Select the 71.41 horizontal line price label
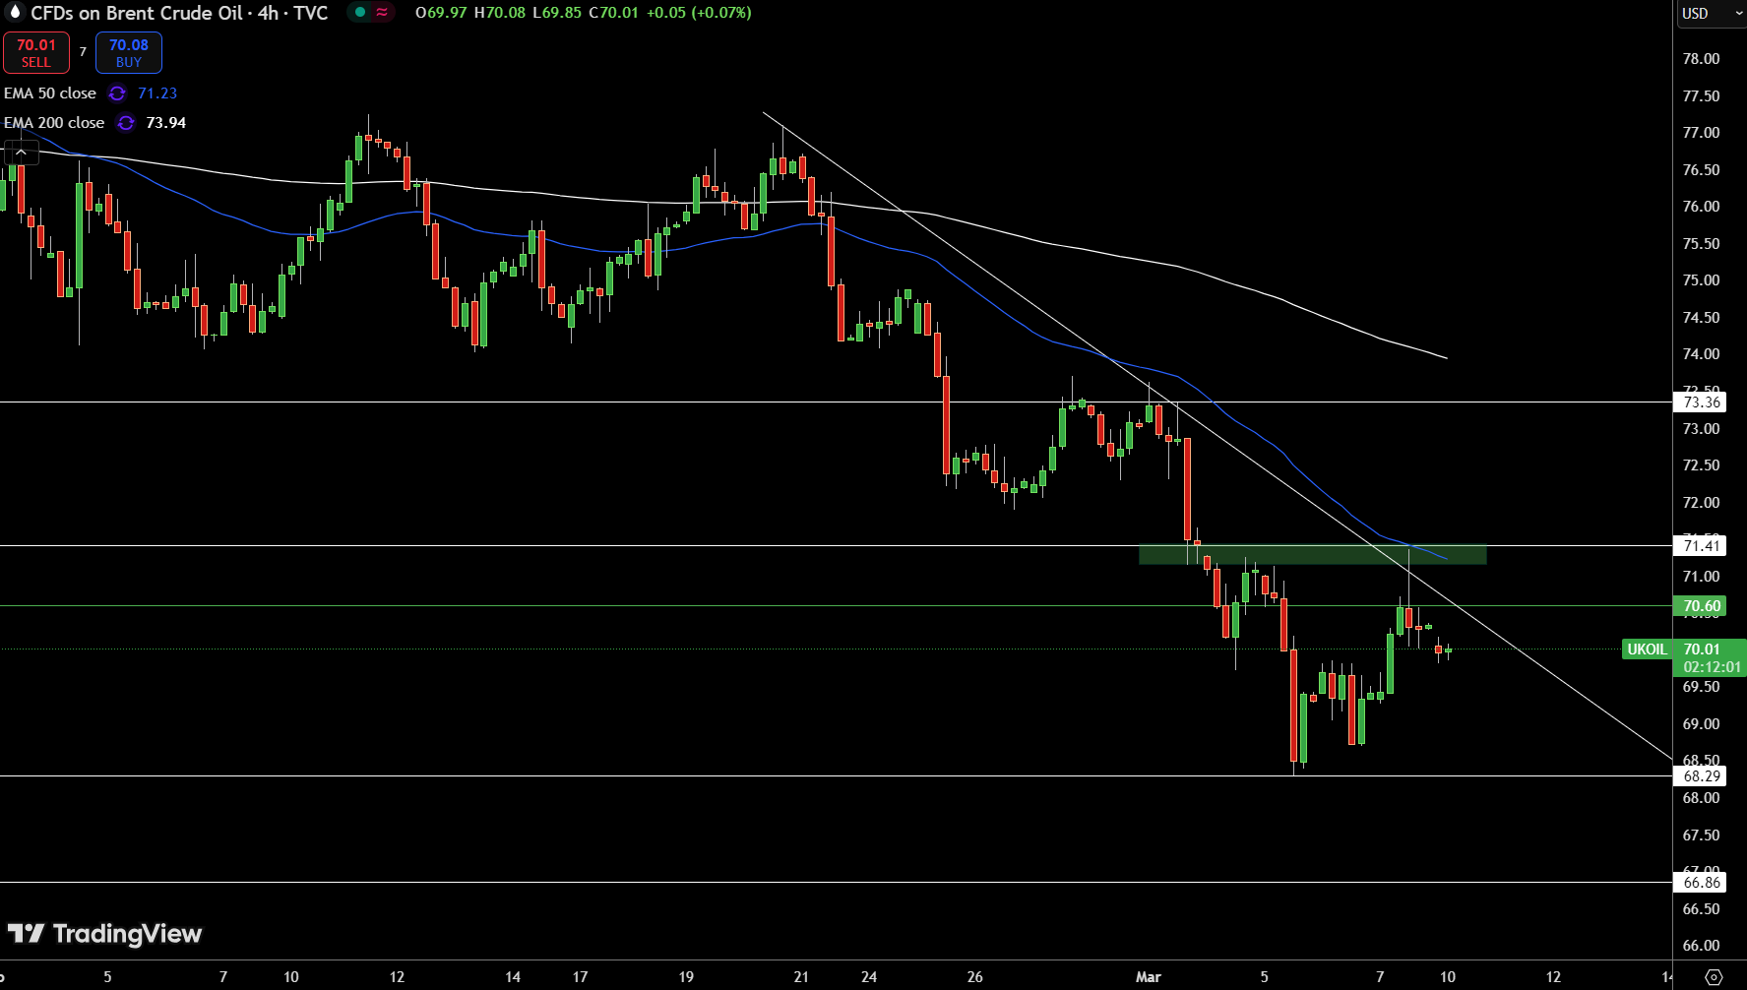1747x990 pixels. click(x=1701, y=545)
